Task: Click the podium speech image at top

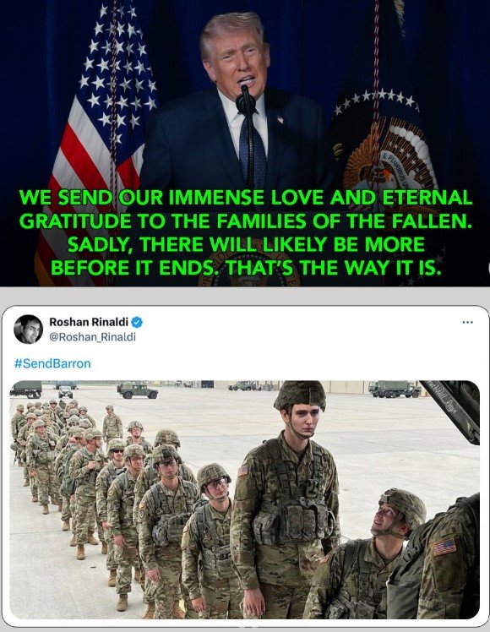Action: [x=245, y=143]
